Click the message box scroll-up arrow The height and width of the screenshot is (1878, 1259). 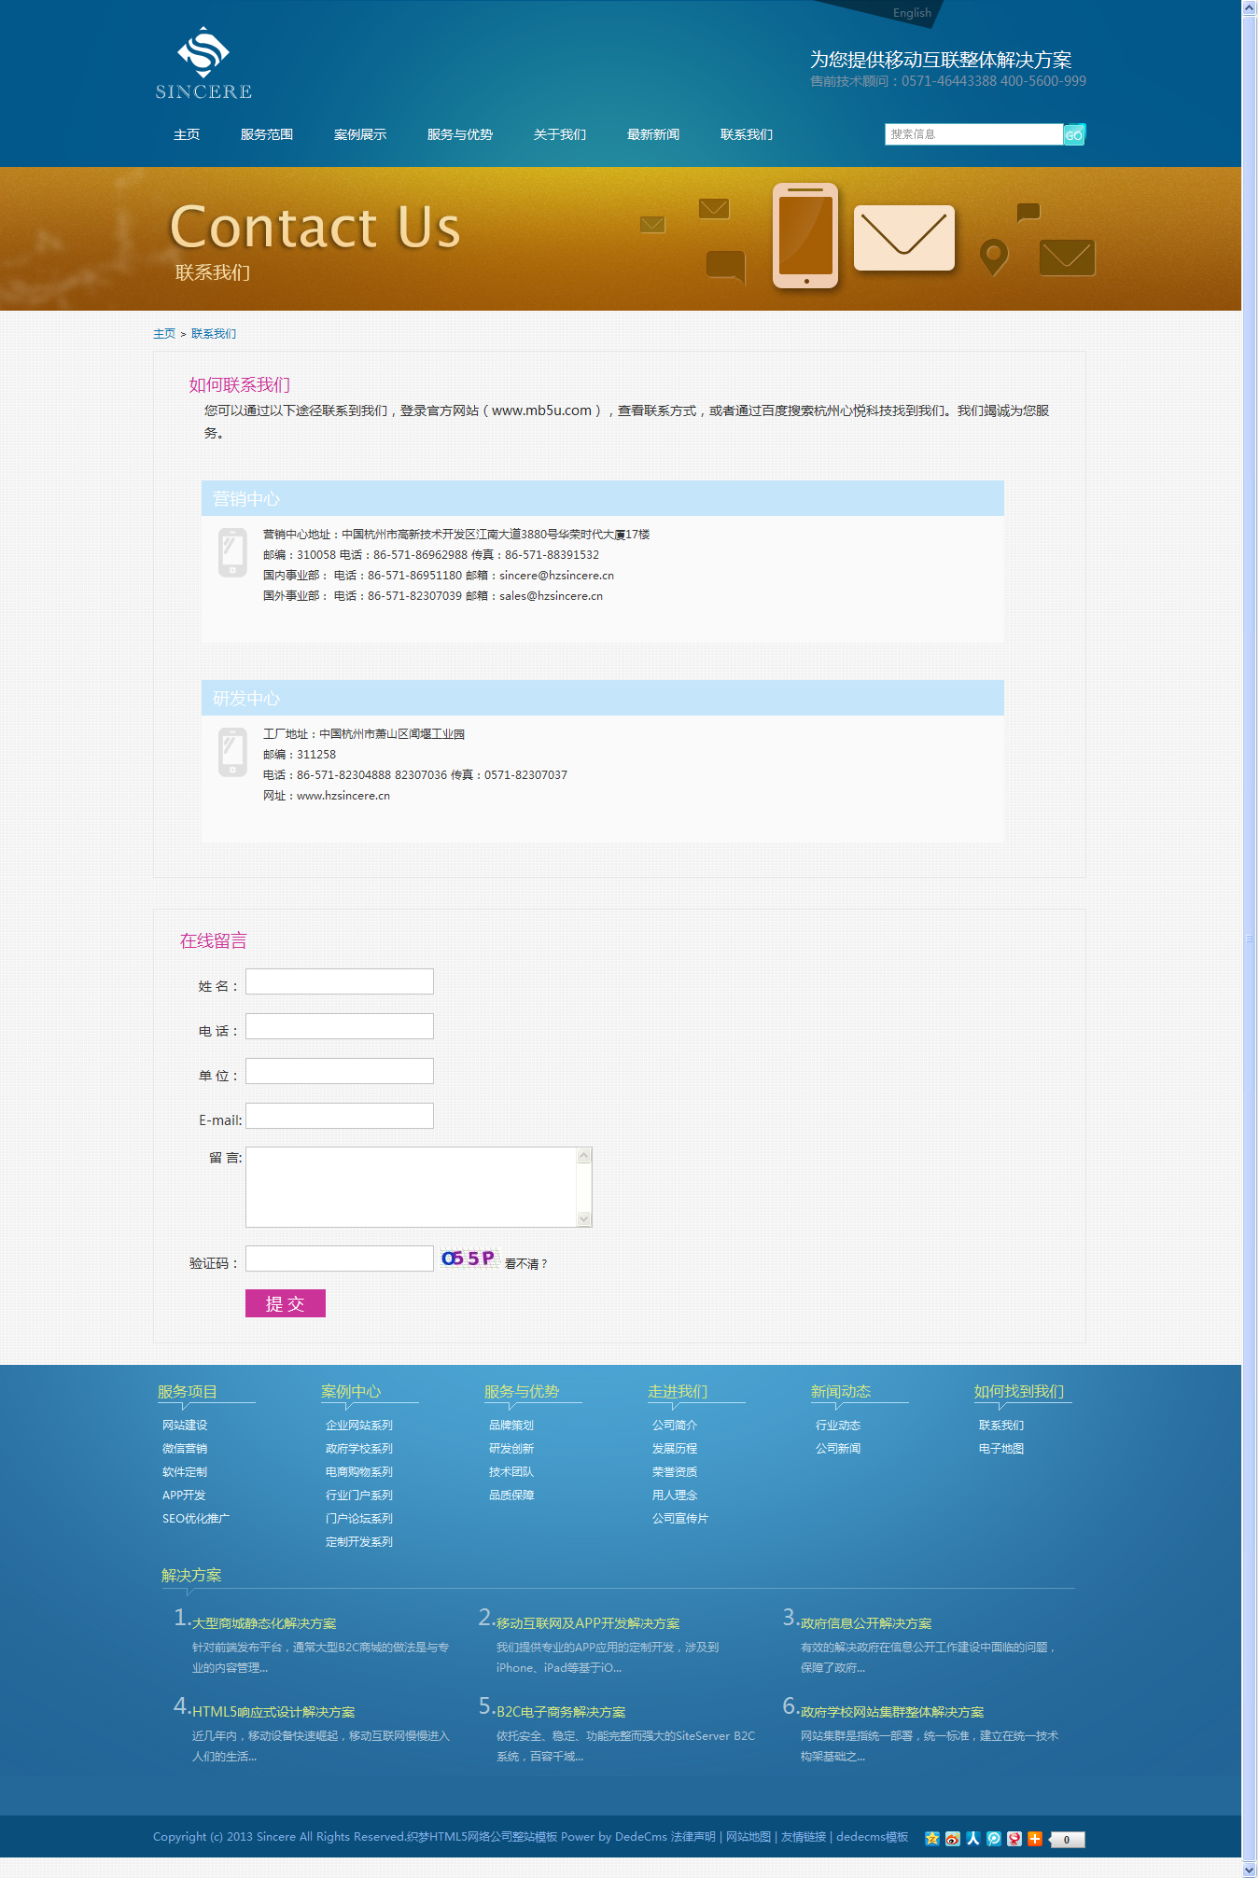pos(584,1156)
